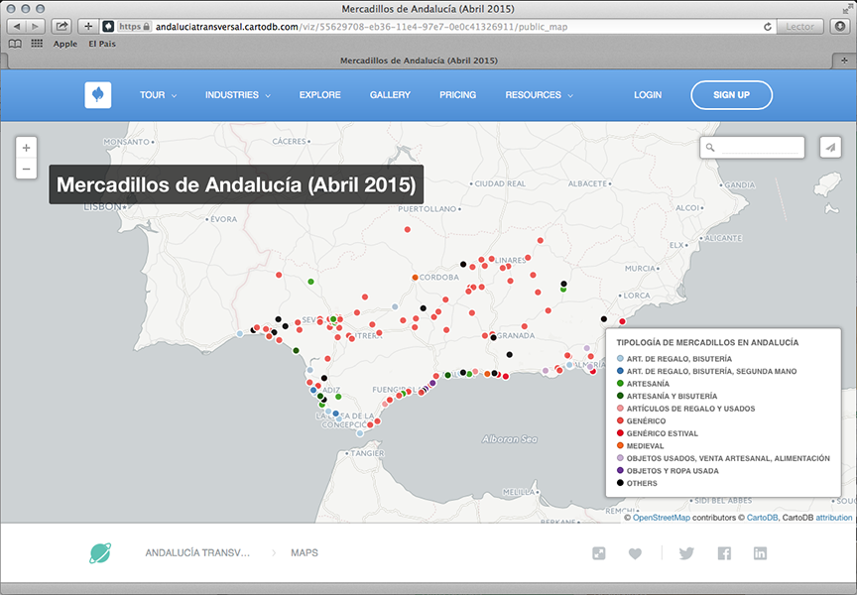The image size is (857, 595).
Task: Expand the Industries dropdown menu
Action: [238, 95]
